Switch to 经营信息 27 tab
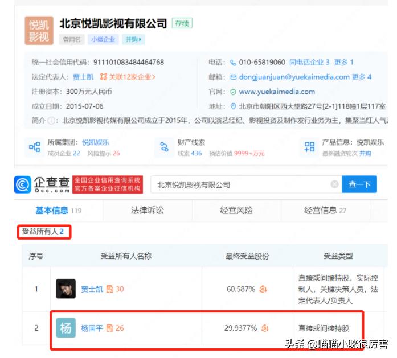Screen dimensions: 397x358 click(x=325, y=211)
